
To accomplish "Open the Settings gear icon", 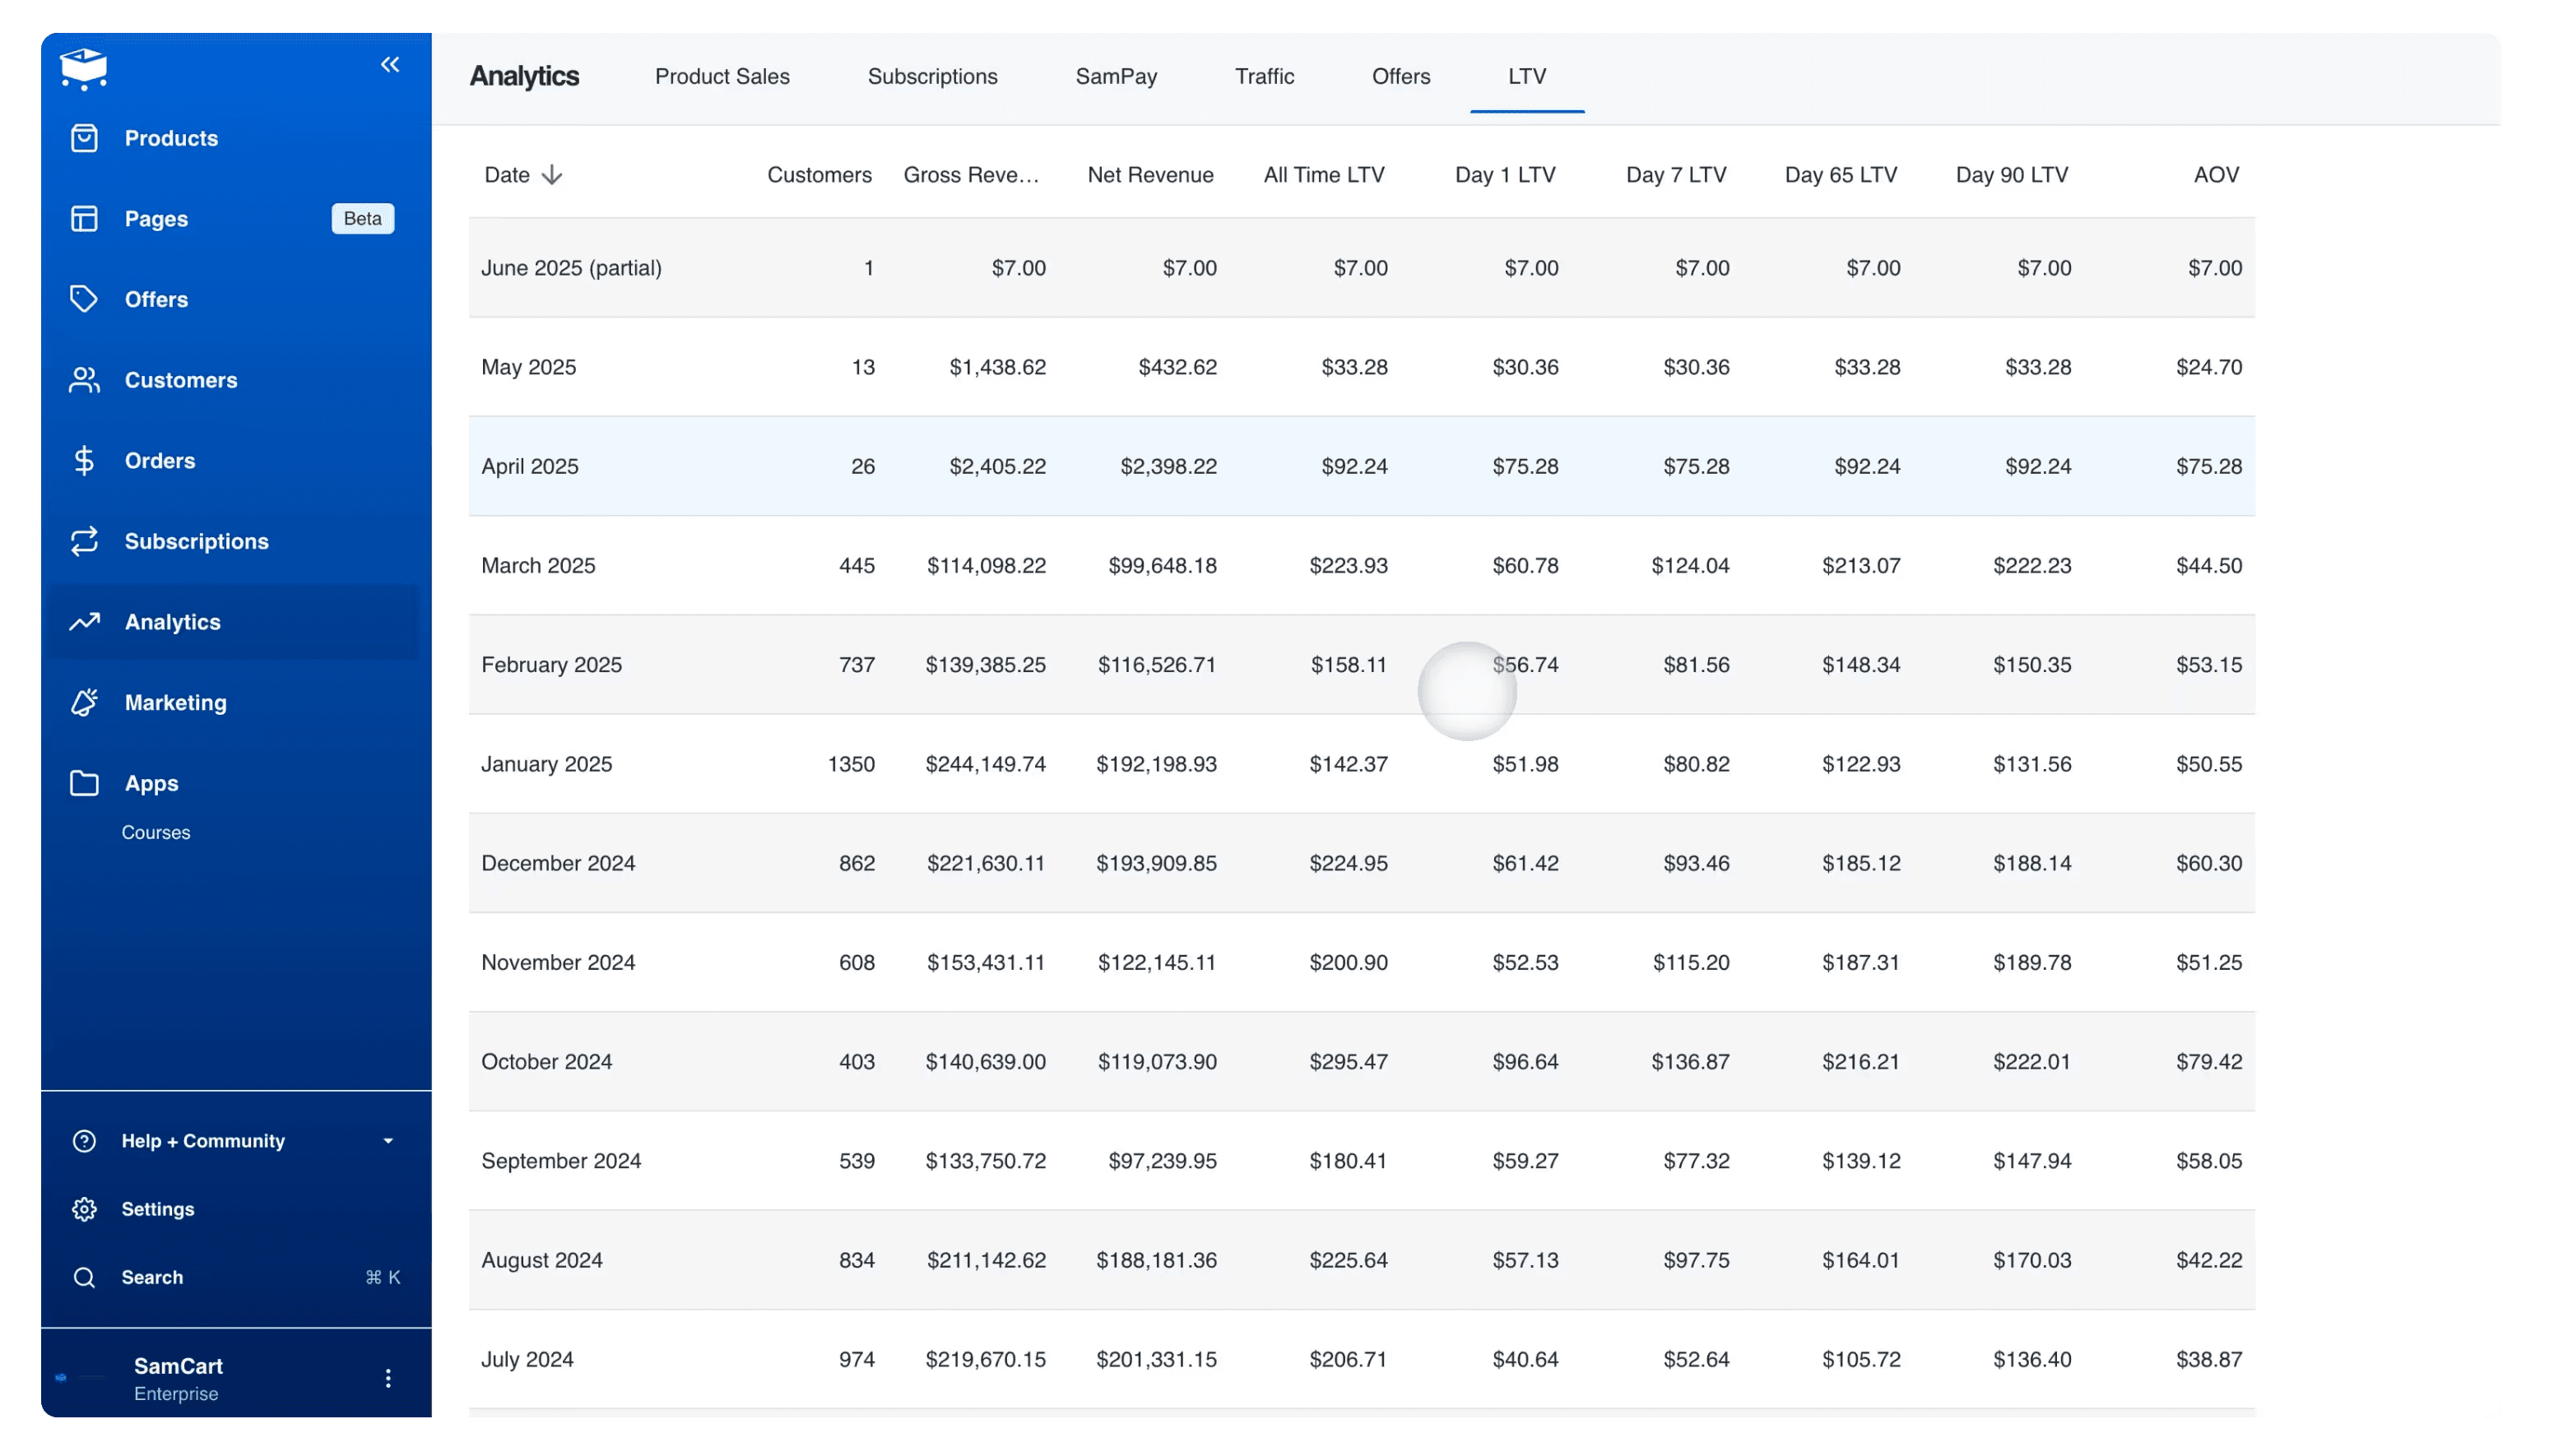I will (x=84, y=1209).
